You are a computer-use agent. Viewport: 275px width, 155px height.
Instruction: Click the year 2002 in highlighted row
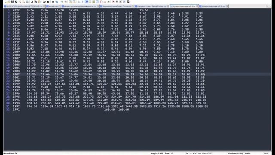point(16,74)
